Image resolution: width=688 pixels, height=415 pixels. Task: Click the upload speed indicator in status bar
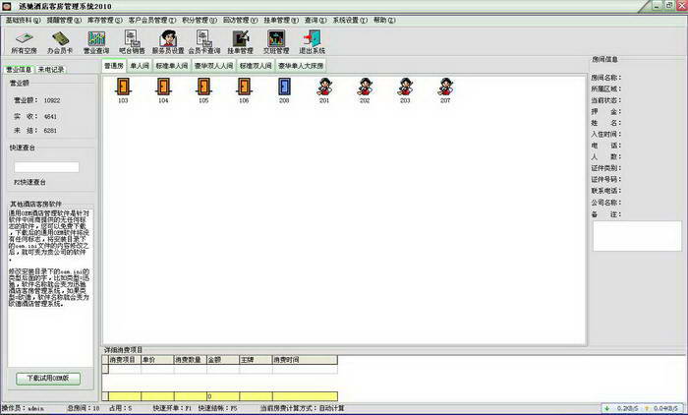661,408
